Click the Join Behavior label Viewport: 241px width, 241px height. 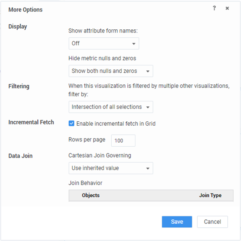(x=85, y=183)
